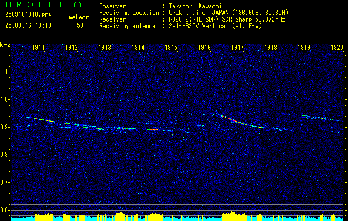Click the observer name Takanori Kawachi

click(195, 6)
